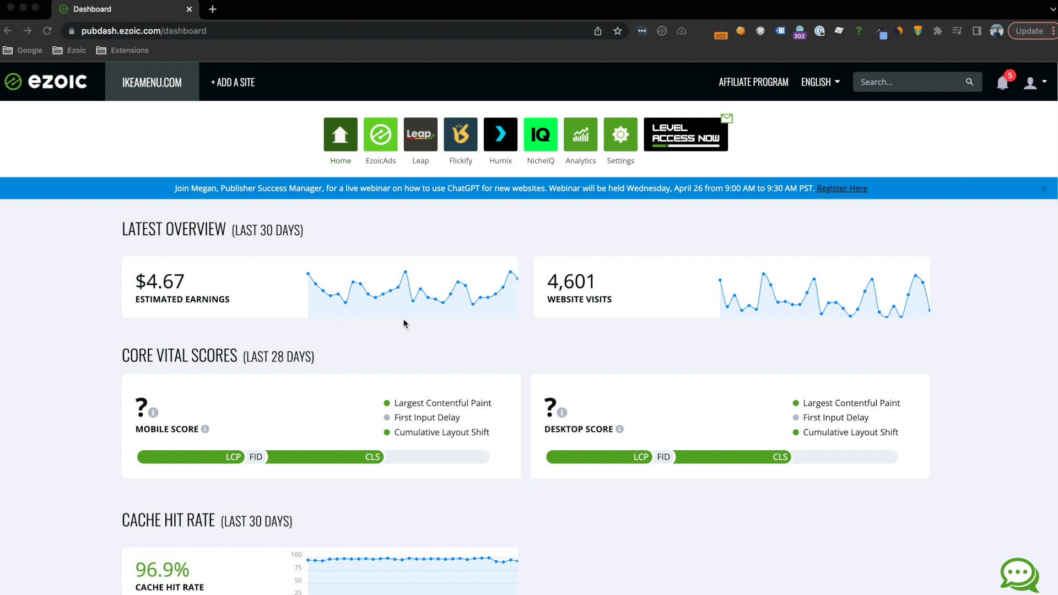Dismiss the blue webinar announcement banner
Viewport: 1058px width, 595px height.
(1044, 189)
